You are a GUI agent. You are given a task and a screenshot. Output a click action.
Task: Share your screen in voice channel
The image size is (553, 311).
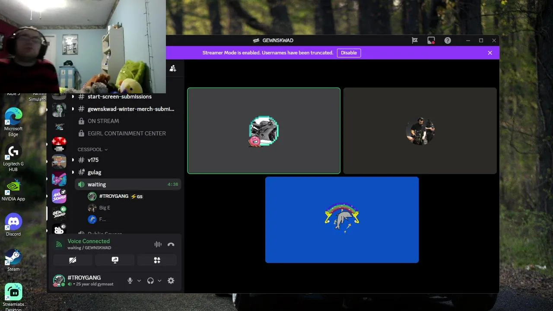[115, 260]
